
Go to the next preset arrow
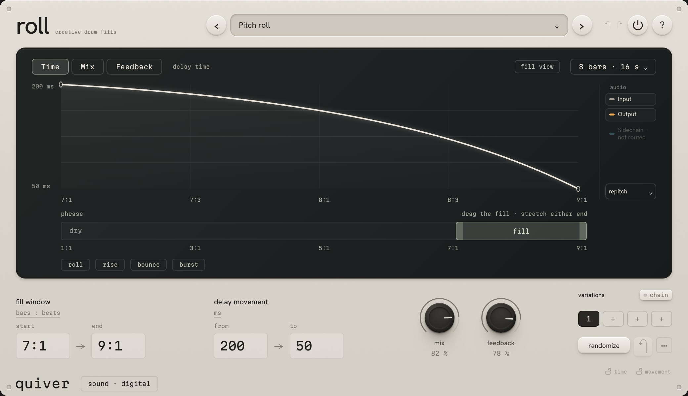[582, 25]
